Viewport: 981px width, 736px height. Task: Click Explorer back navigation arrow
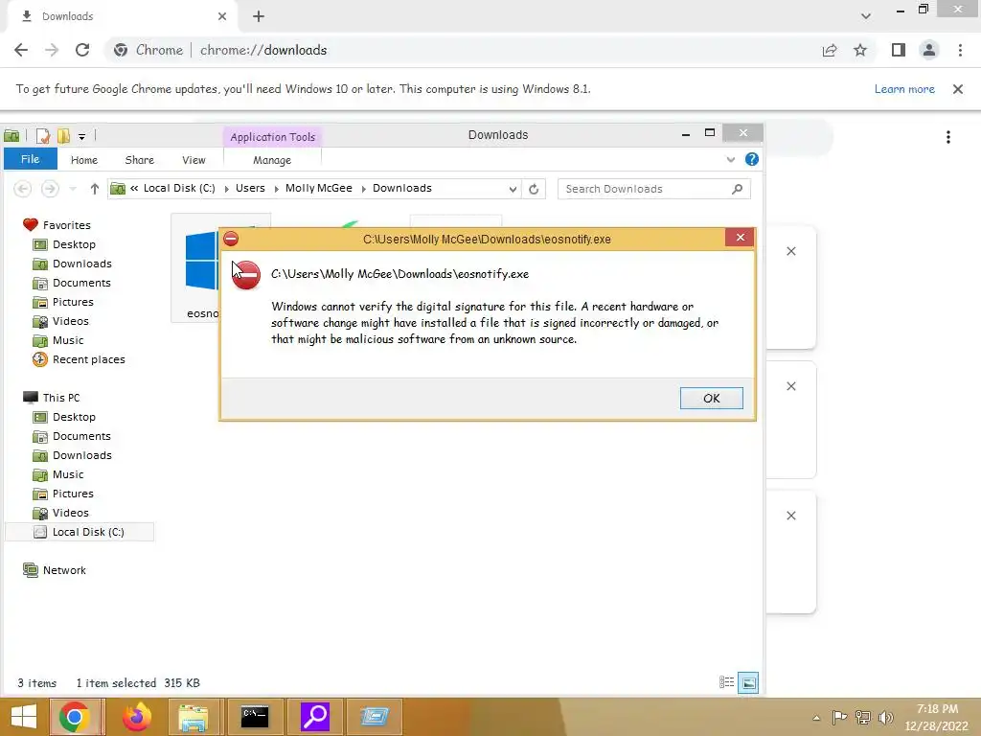(x=23, y=189)
